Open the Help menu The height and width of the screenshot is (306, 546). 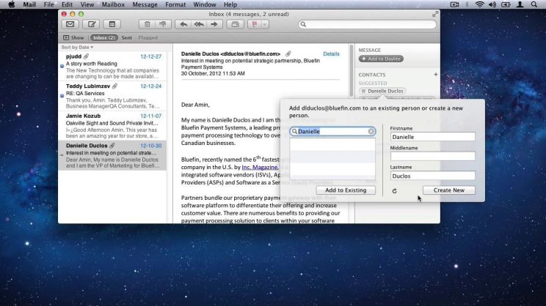point(230,4)
